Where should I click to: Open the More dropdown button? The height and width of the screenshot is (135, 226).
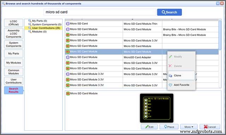coord(189,127)
